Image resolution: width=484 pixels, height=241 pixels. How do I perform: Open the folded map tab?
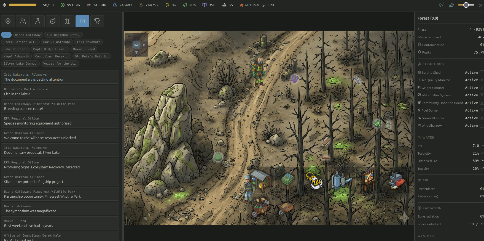point(68,21)
